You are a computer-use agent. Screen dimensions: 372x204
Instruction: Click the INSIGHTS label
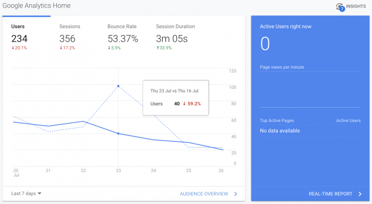(356, 6)
